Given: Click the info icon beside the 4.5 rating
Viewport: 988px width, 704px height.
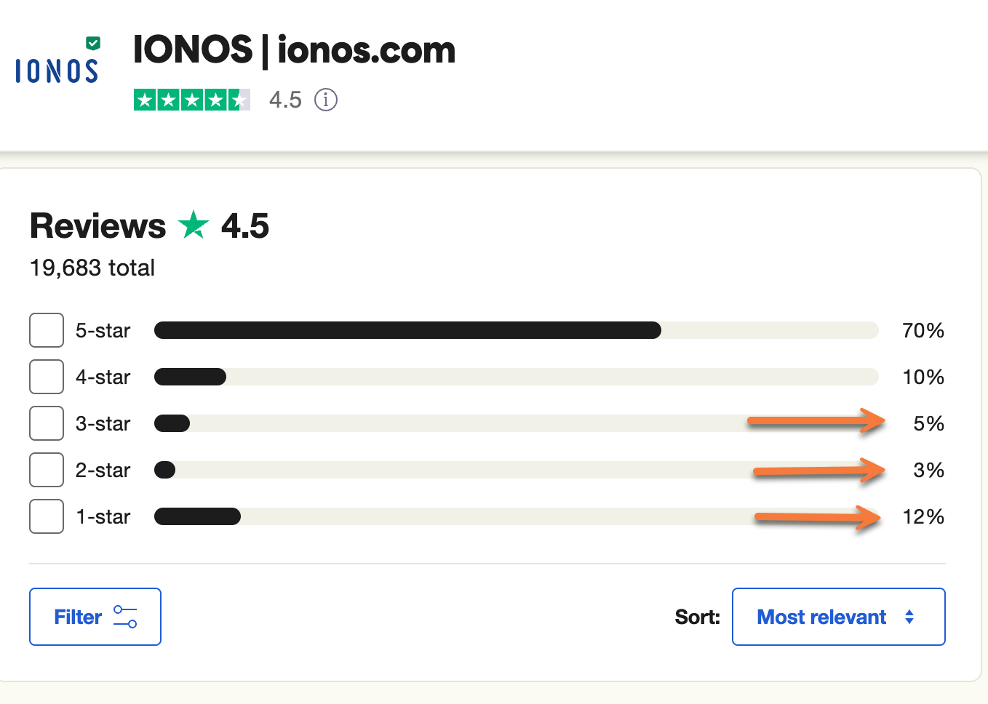Looking at the screenshot, I should tap(325, 100).
